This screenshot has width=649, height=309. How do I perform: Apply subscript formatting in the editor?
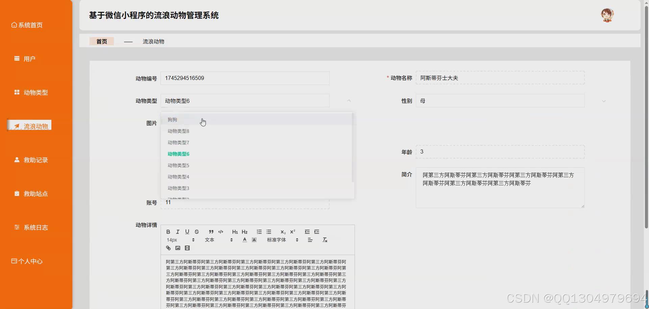283,232
